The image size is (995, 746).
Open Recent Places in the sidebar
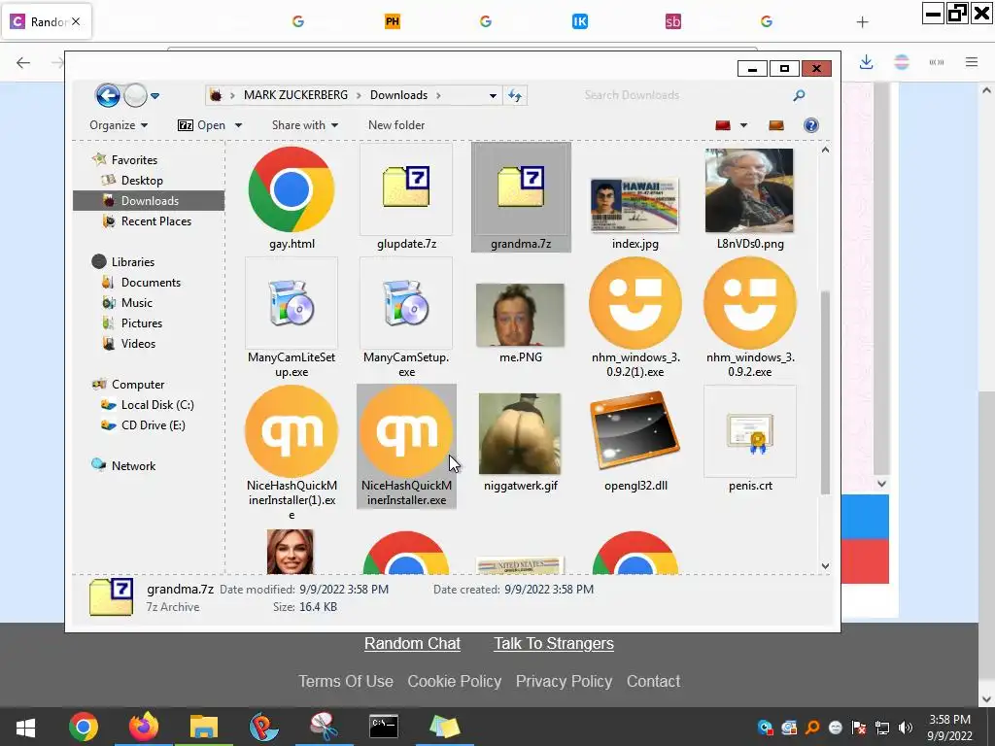[156, 220]
